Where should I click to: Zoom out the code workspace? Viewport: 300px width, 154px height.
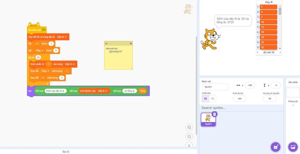tap(189, 136)
